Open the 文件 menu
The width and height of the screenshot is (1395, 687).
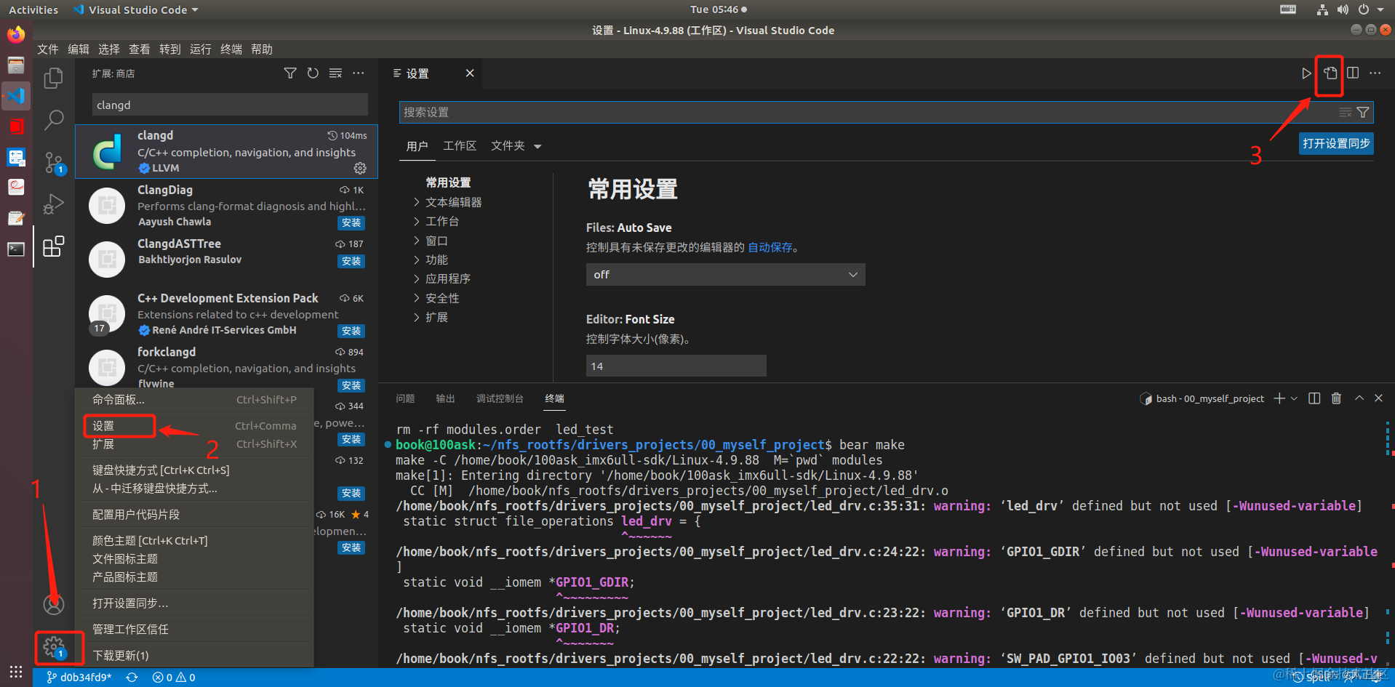[48, 49]
